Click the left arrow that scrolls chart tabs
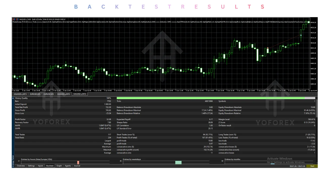The image size is (323, 182). click(313, 94)
